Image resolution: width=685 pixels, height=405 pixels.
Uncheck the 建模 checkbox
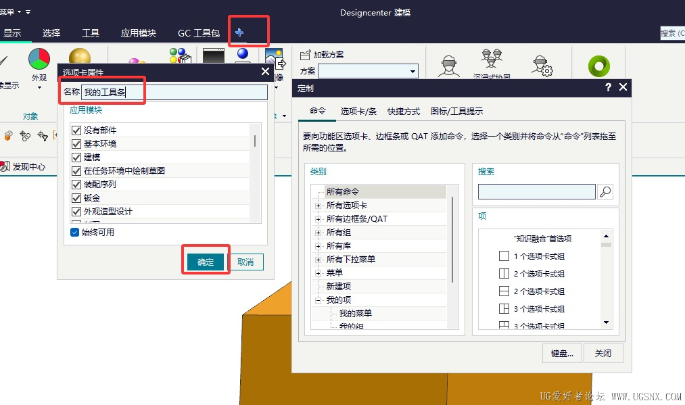pyautogui.click(x=76, y=158)
